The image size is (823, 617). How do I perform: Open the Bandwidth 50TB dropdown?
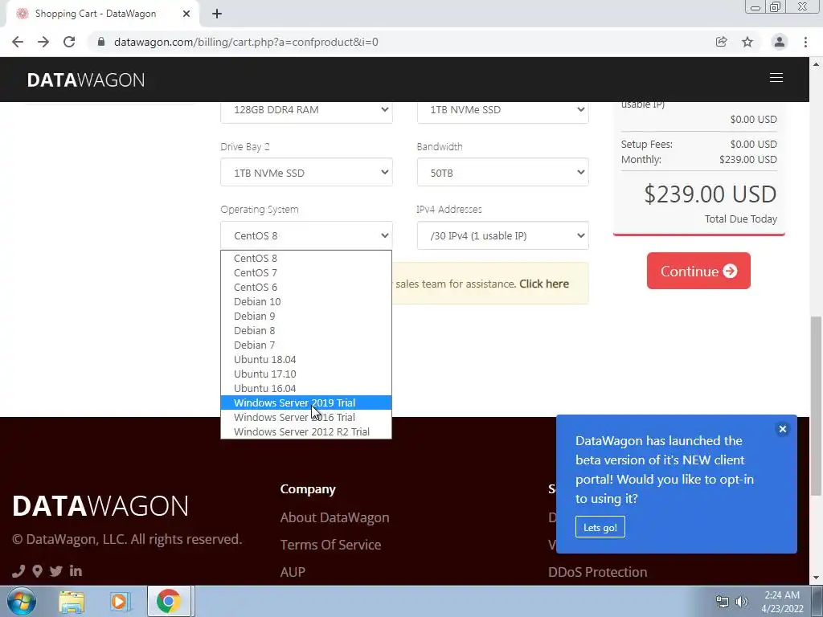503,173
